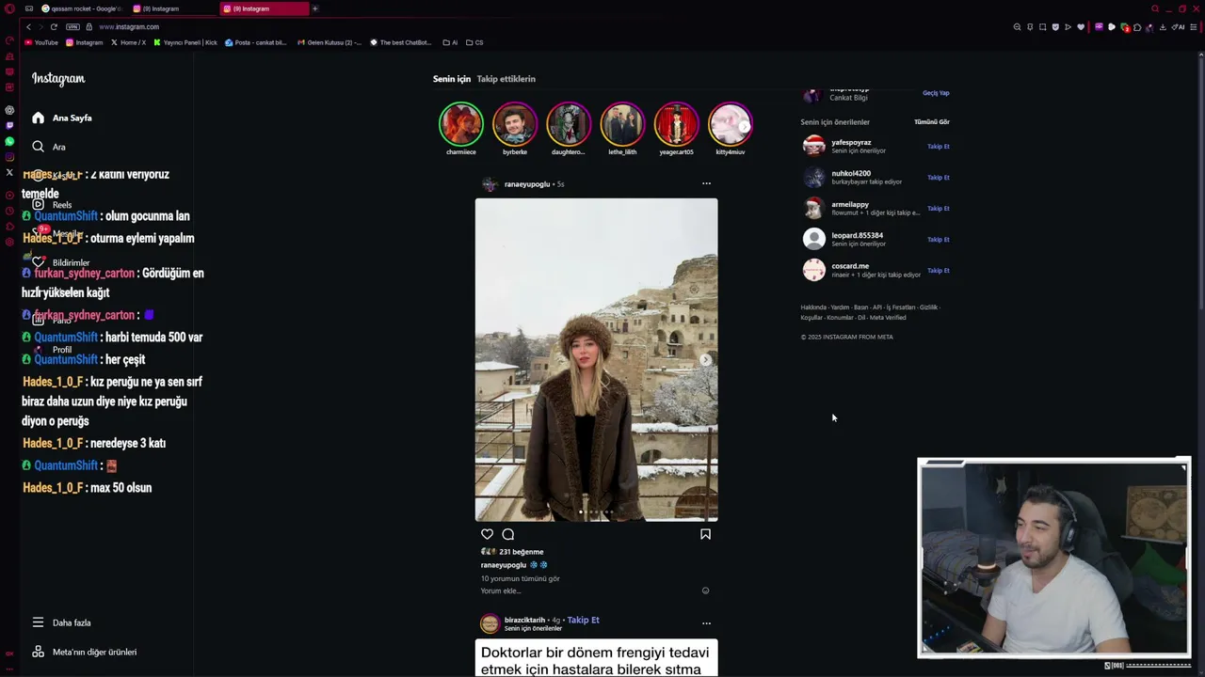The image size is (1205, 677).
Task: Switch to the Takip ettiklerin tab
Action: [506, 79]
